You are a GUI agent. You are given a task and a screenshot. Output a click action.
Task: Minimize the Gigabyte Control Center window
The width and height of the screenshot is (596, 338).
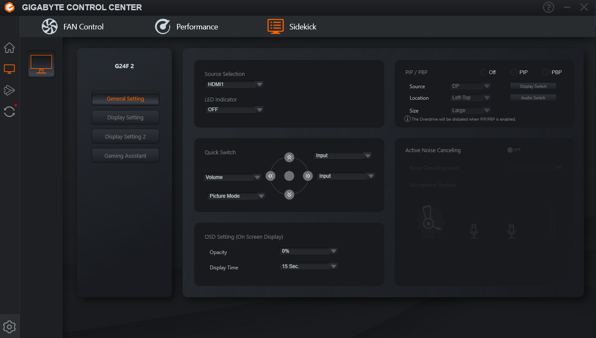click(x=567, y=7)
